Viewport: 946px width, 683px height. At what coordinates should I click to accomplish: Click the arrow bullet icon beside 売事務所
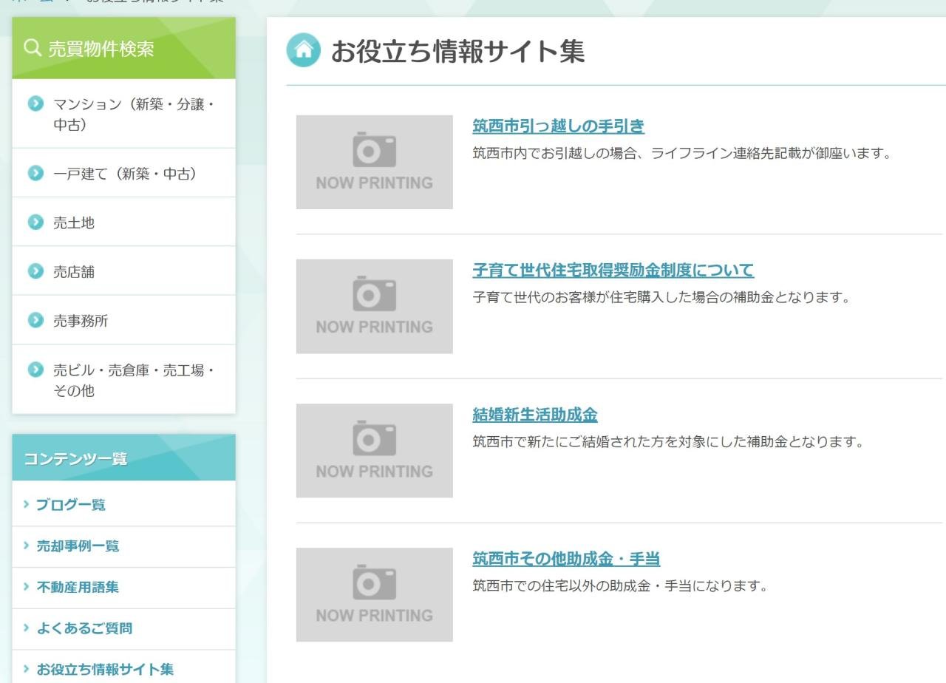[35, 320]
